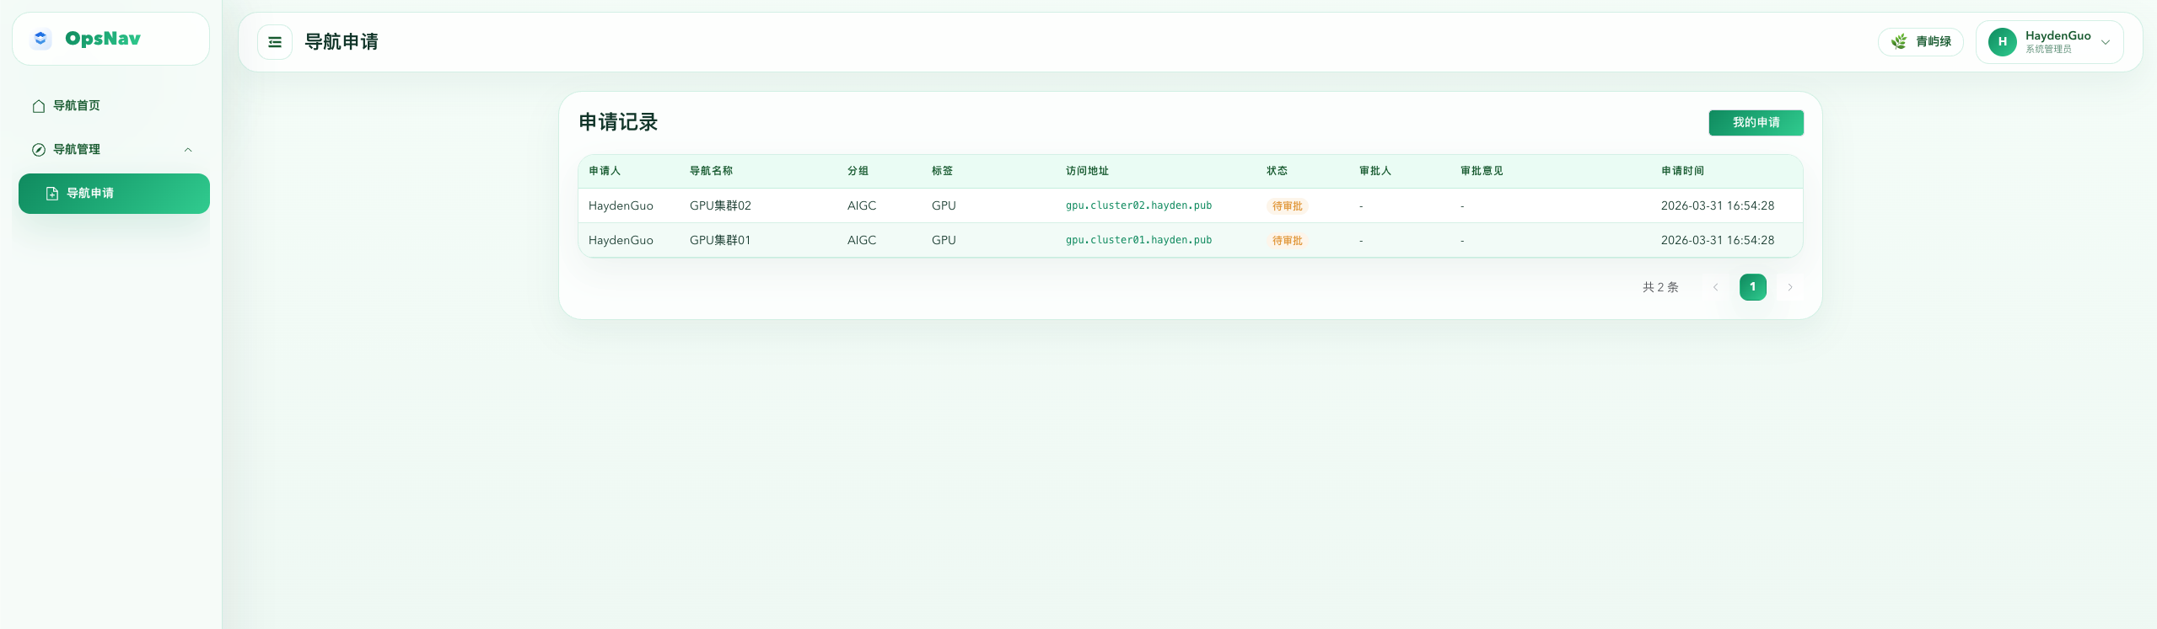Toggle the sidebar collapse hamburger icon
The height and width of the screenshot is (629, 2157).
point(275,42)
